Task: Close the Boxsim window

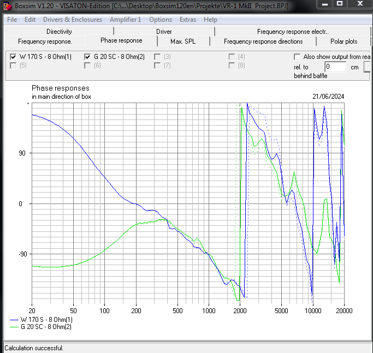Action: pos(360,4)
